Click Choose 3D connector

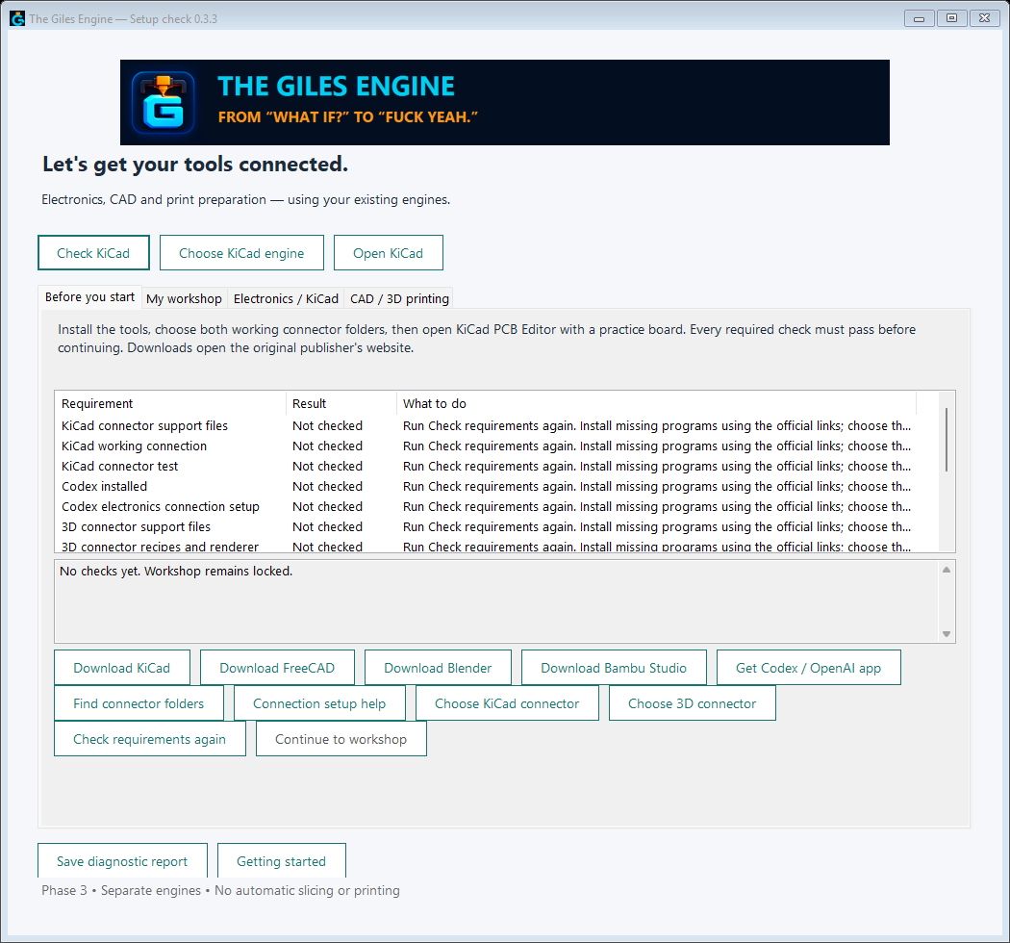point(692,703)
